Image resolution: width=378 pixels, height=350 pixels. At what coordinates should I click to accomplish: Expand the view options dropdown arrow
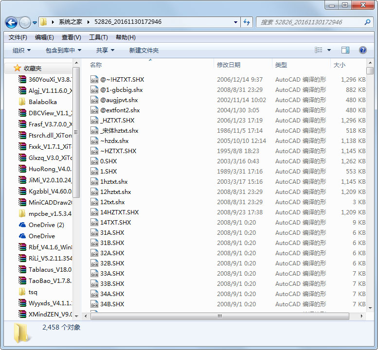[329, 50]
